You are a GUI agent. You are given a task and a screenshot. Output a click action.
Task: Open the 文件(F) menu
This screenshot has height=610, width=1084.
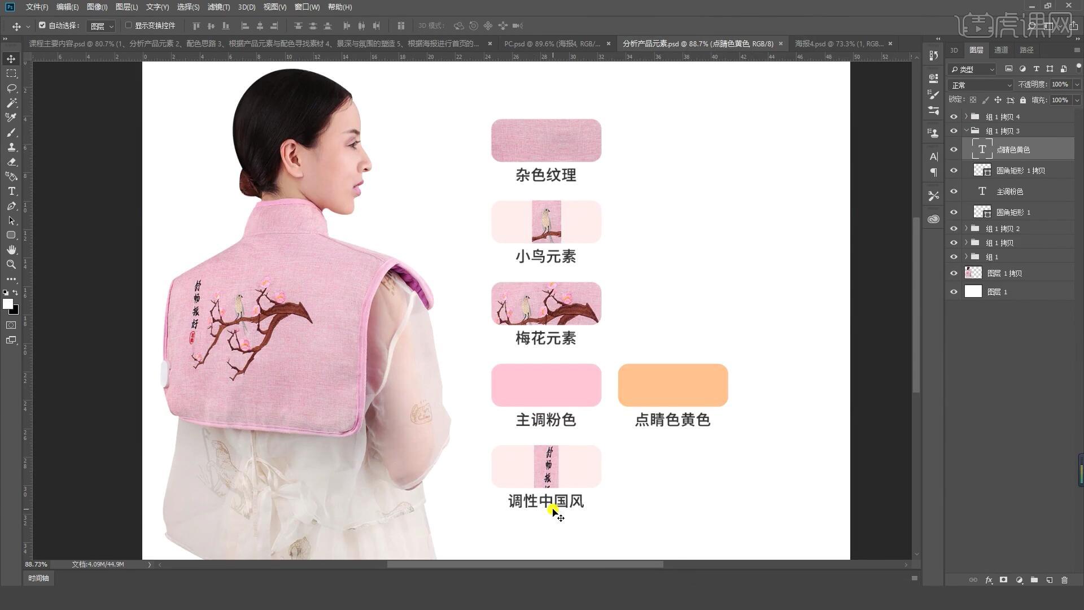(x=37, y=7)
